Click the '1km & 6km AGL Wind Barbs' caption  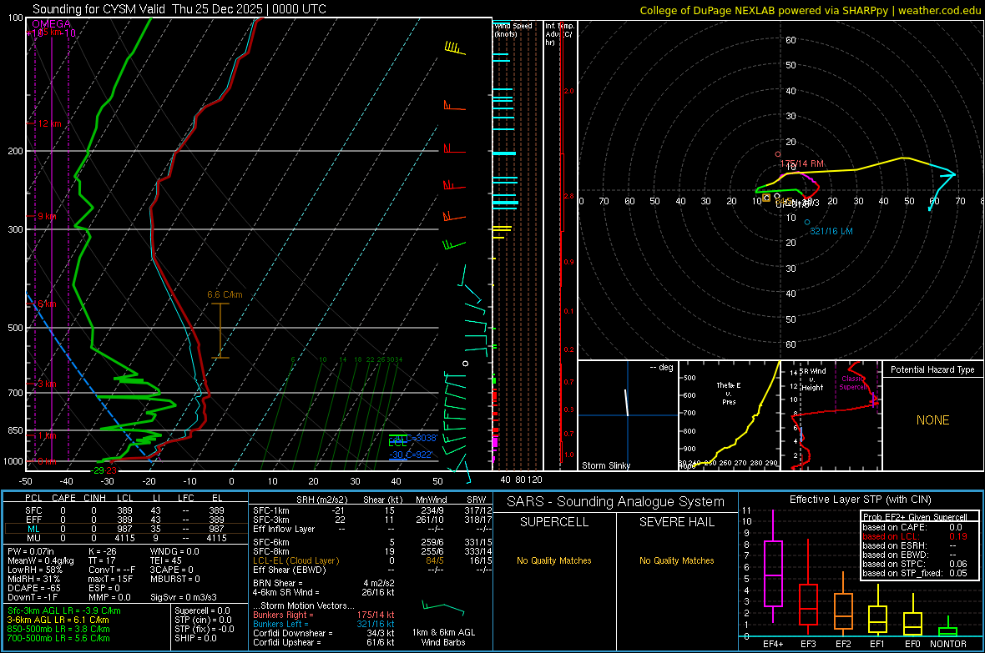(x=443, y=637)
